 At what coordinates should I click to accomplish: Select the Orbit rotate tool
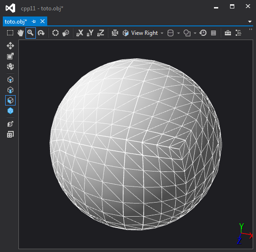click(x=41, y=33)
